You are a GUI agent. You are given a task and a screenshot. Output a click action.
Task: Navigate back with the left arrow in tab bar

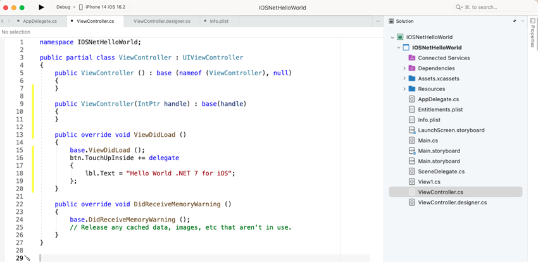3,22
